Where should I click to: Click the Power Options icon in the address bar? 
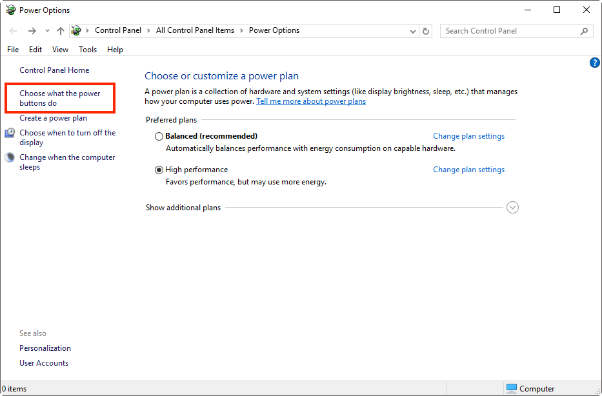coord(76,30)
